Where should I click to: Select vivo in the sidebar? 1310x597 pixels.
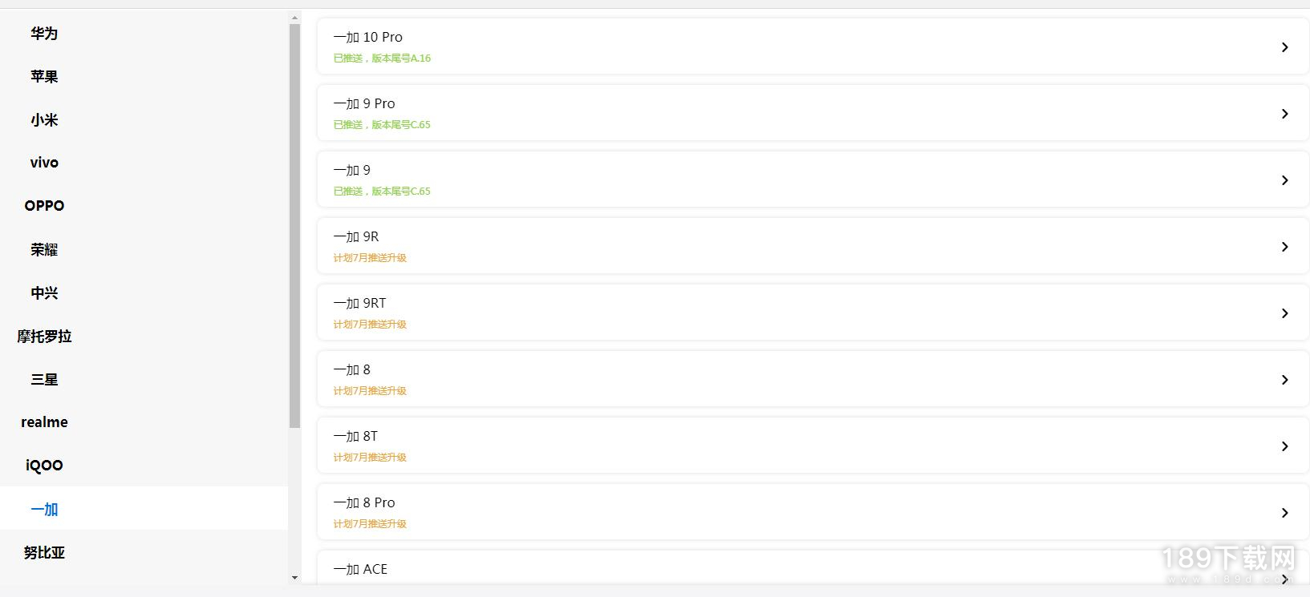[x=44, y=163]
